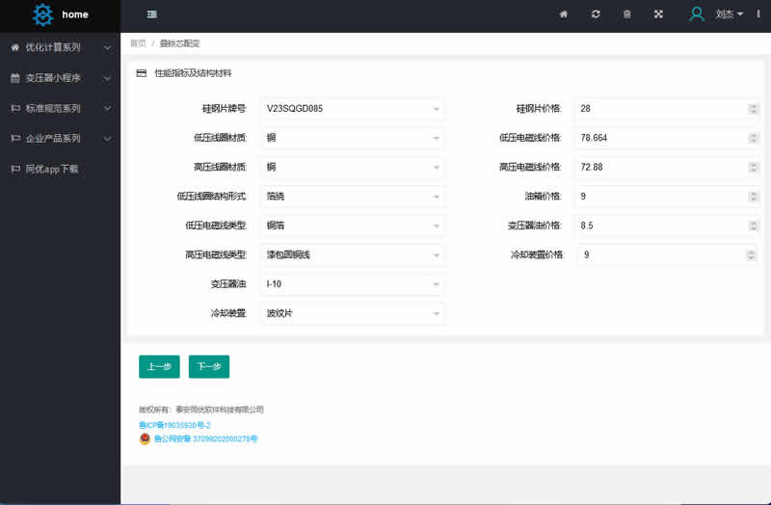Click the 高压电磁线价格 field with 72.88
The image size is (771, 505).
tap(667, 167)
